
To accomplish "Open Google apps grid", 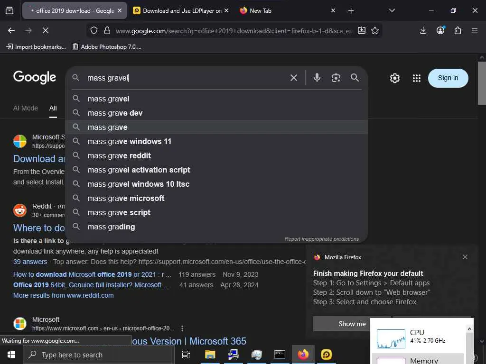I will 417,78.
